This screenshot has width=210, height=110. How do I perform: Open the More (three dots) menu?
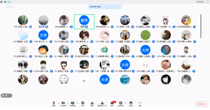click(140, 103)
